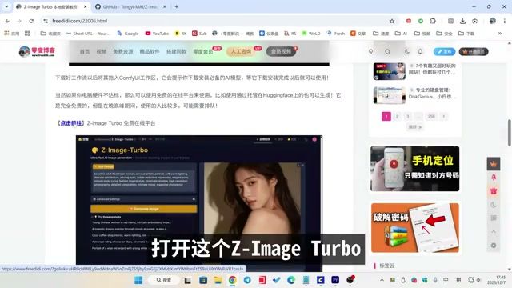Image resolution: width=512 pixels, height=288 pixels.
Task: Click the address bar URL field
Action: (x=215, y=21)
